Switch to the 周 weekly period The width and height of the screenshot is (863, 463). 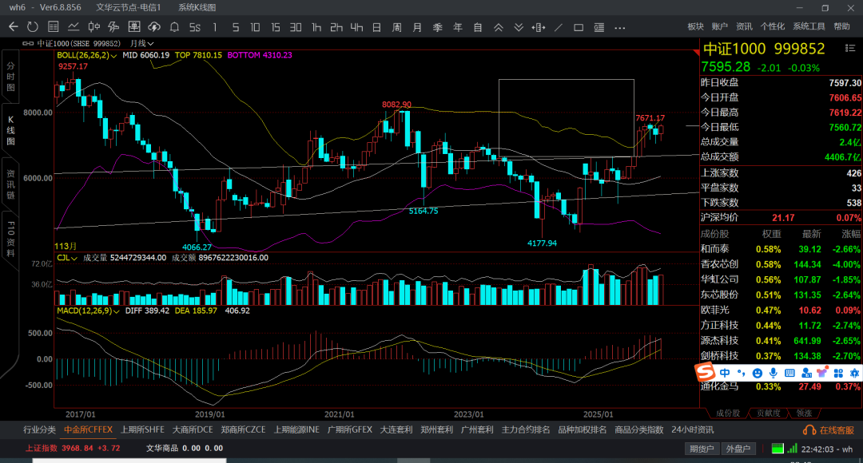click(396, 26)
